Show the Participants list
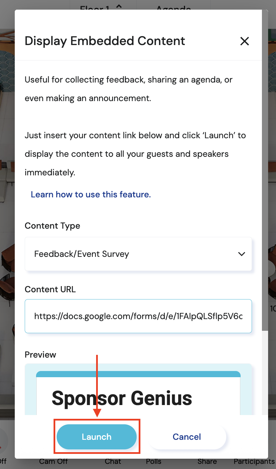 pyautogui.click(x=254, y=461)
